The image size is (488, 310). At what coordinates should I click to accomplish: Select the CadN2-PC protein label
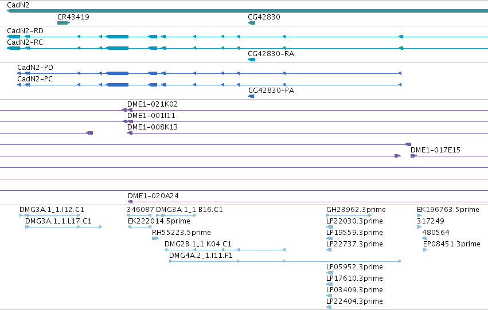[x=35, y=79]
